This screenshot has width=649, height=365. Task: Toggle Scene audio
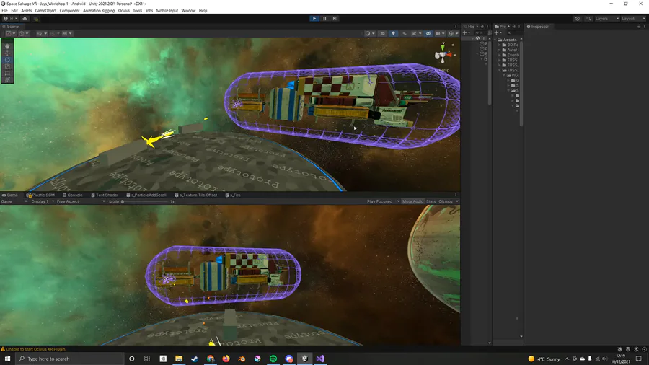pyautogui.click(x=405, y=33)
